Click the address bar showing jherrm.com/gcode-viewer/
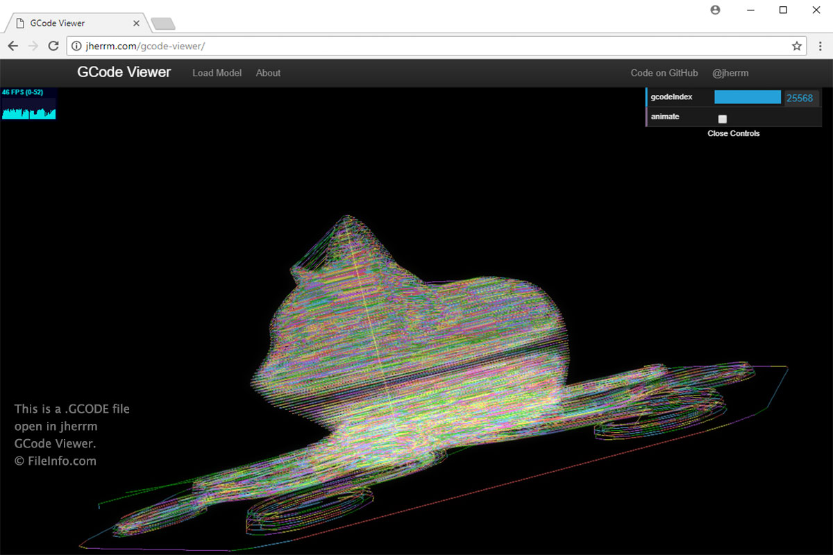 pyautogui.click(x=436, y=46)
